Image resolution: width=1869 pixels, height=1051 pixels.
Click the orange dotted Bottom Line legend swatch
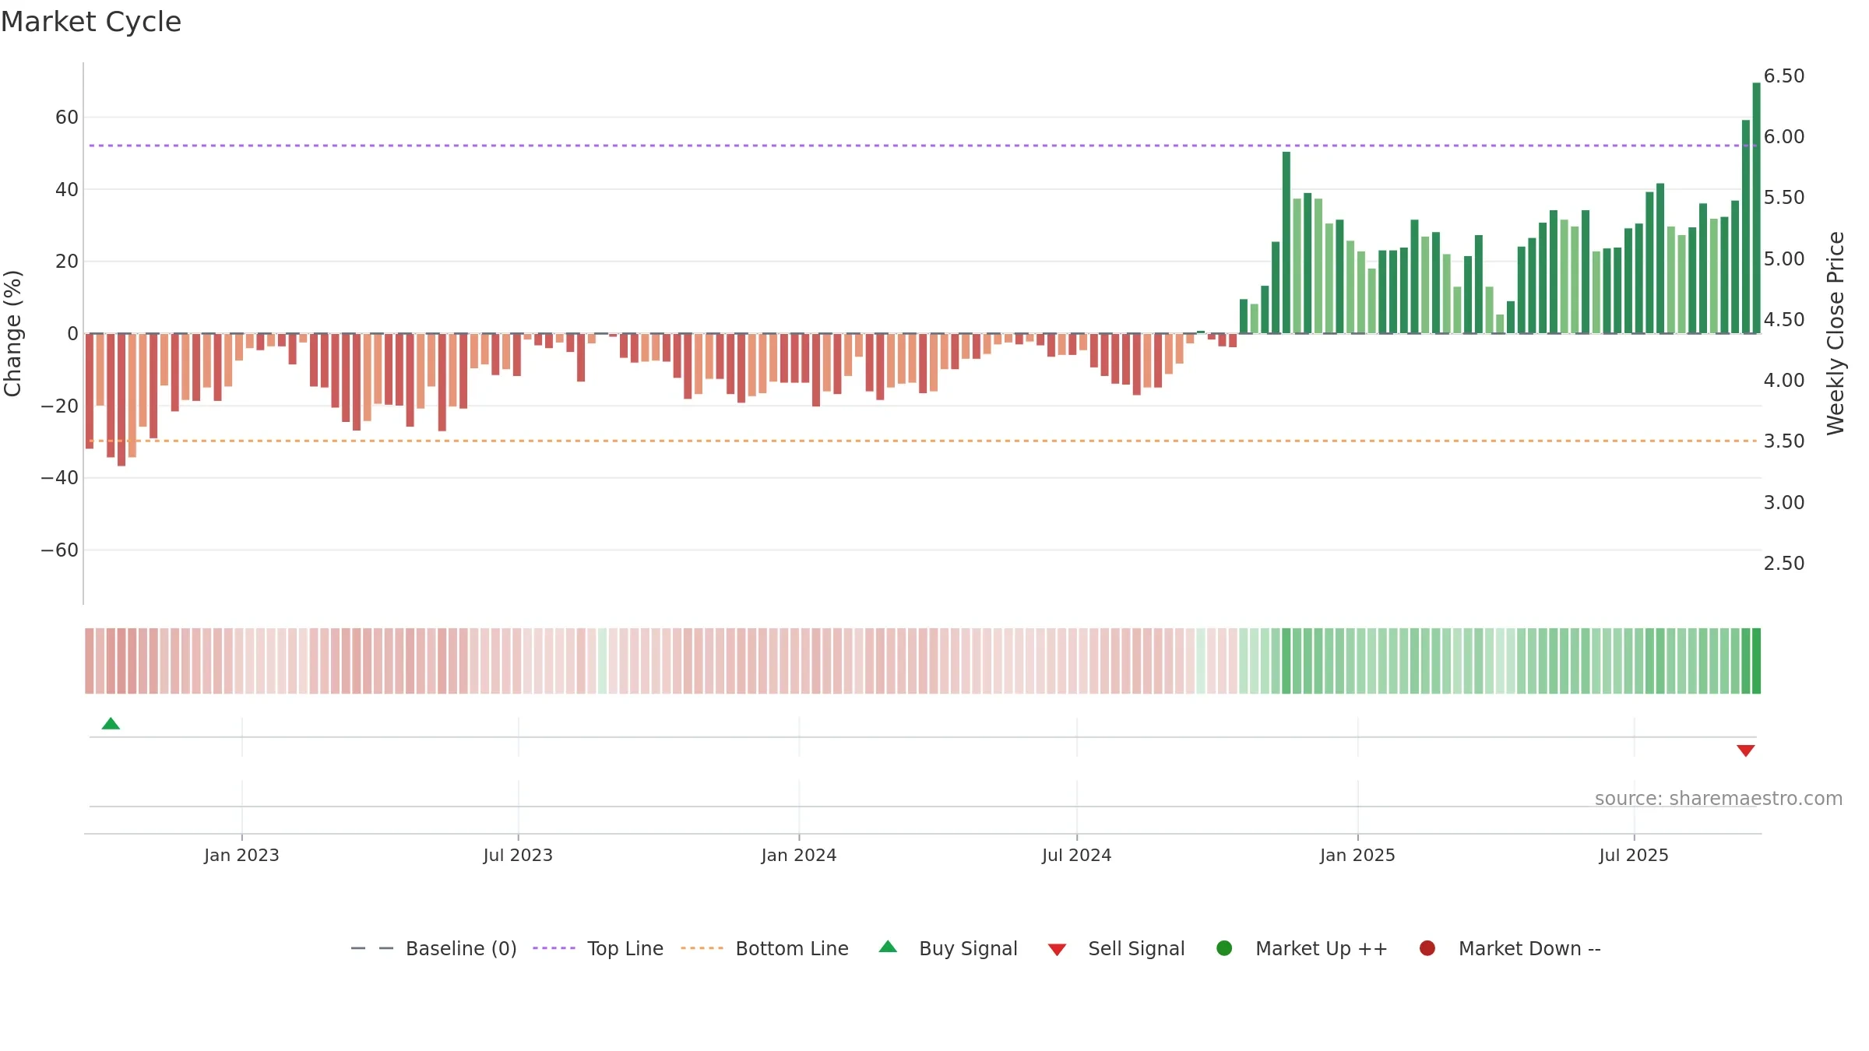coord(702,948)
